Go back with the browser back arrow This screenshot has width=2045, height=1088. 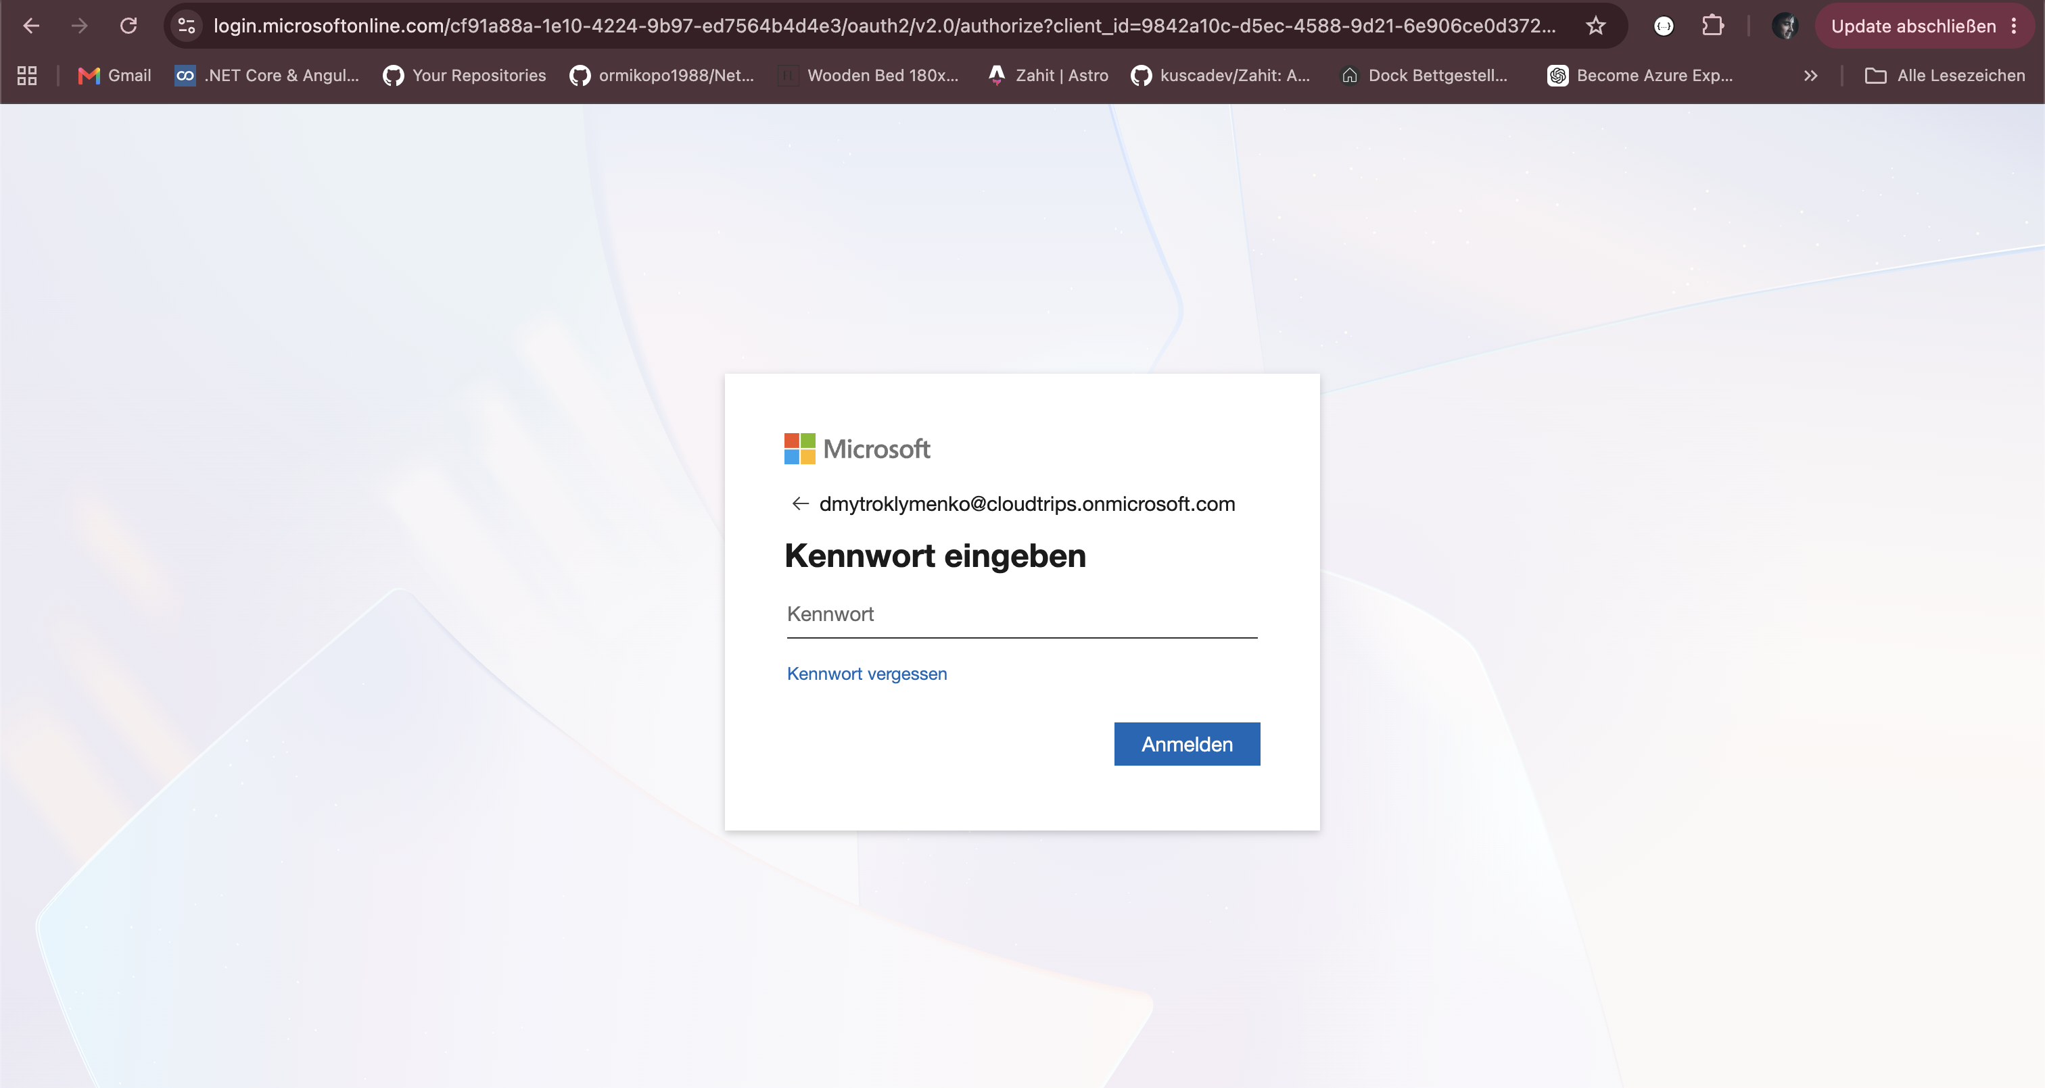[31, 26]
